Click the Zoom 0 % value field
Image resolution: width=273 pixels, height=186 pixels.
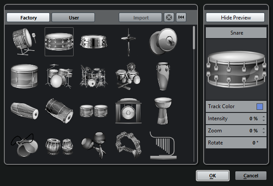pos(253,131)
